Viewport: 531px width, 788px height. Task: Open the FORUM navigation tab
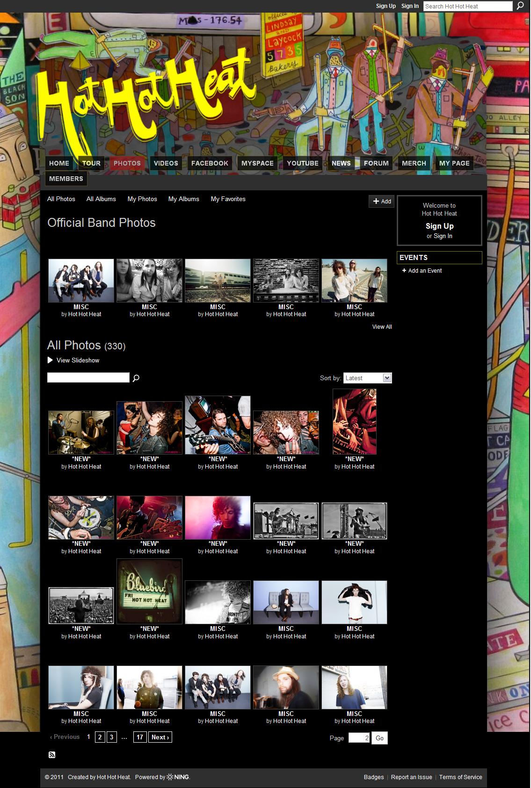(376, 163)
